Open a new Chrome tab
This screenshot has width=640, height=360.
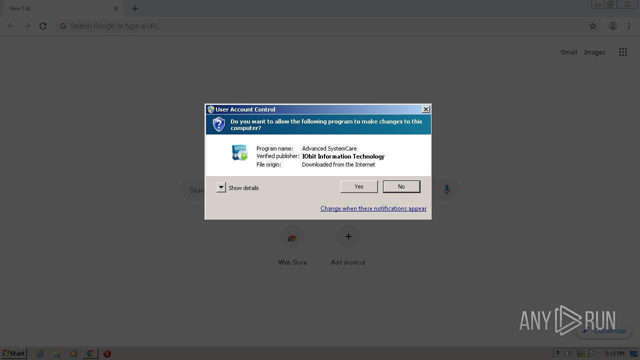(x=135, y=8)
